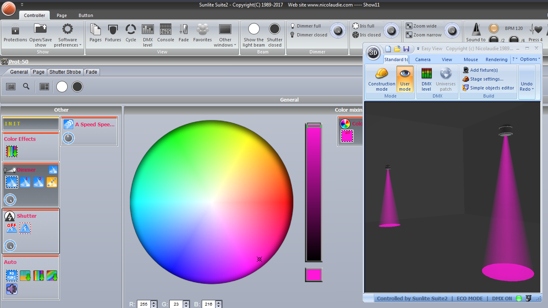
Task: Switch to the Button ribbon tab
Action: pos(86,15)
